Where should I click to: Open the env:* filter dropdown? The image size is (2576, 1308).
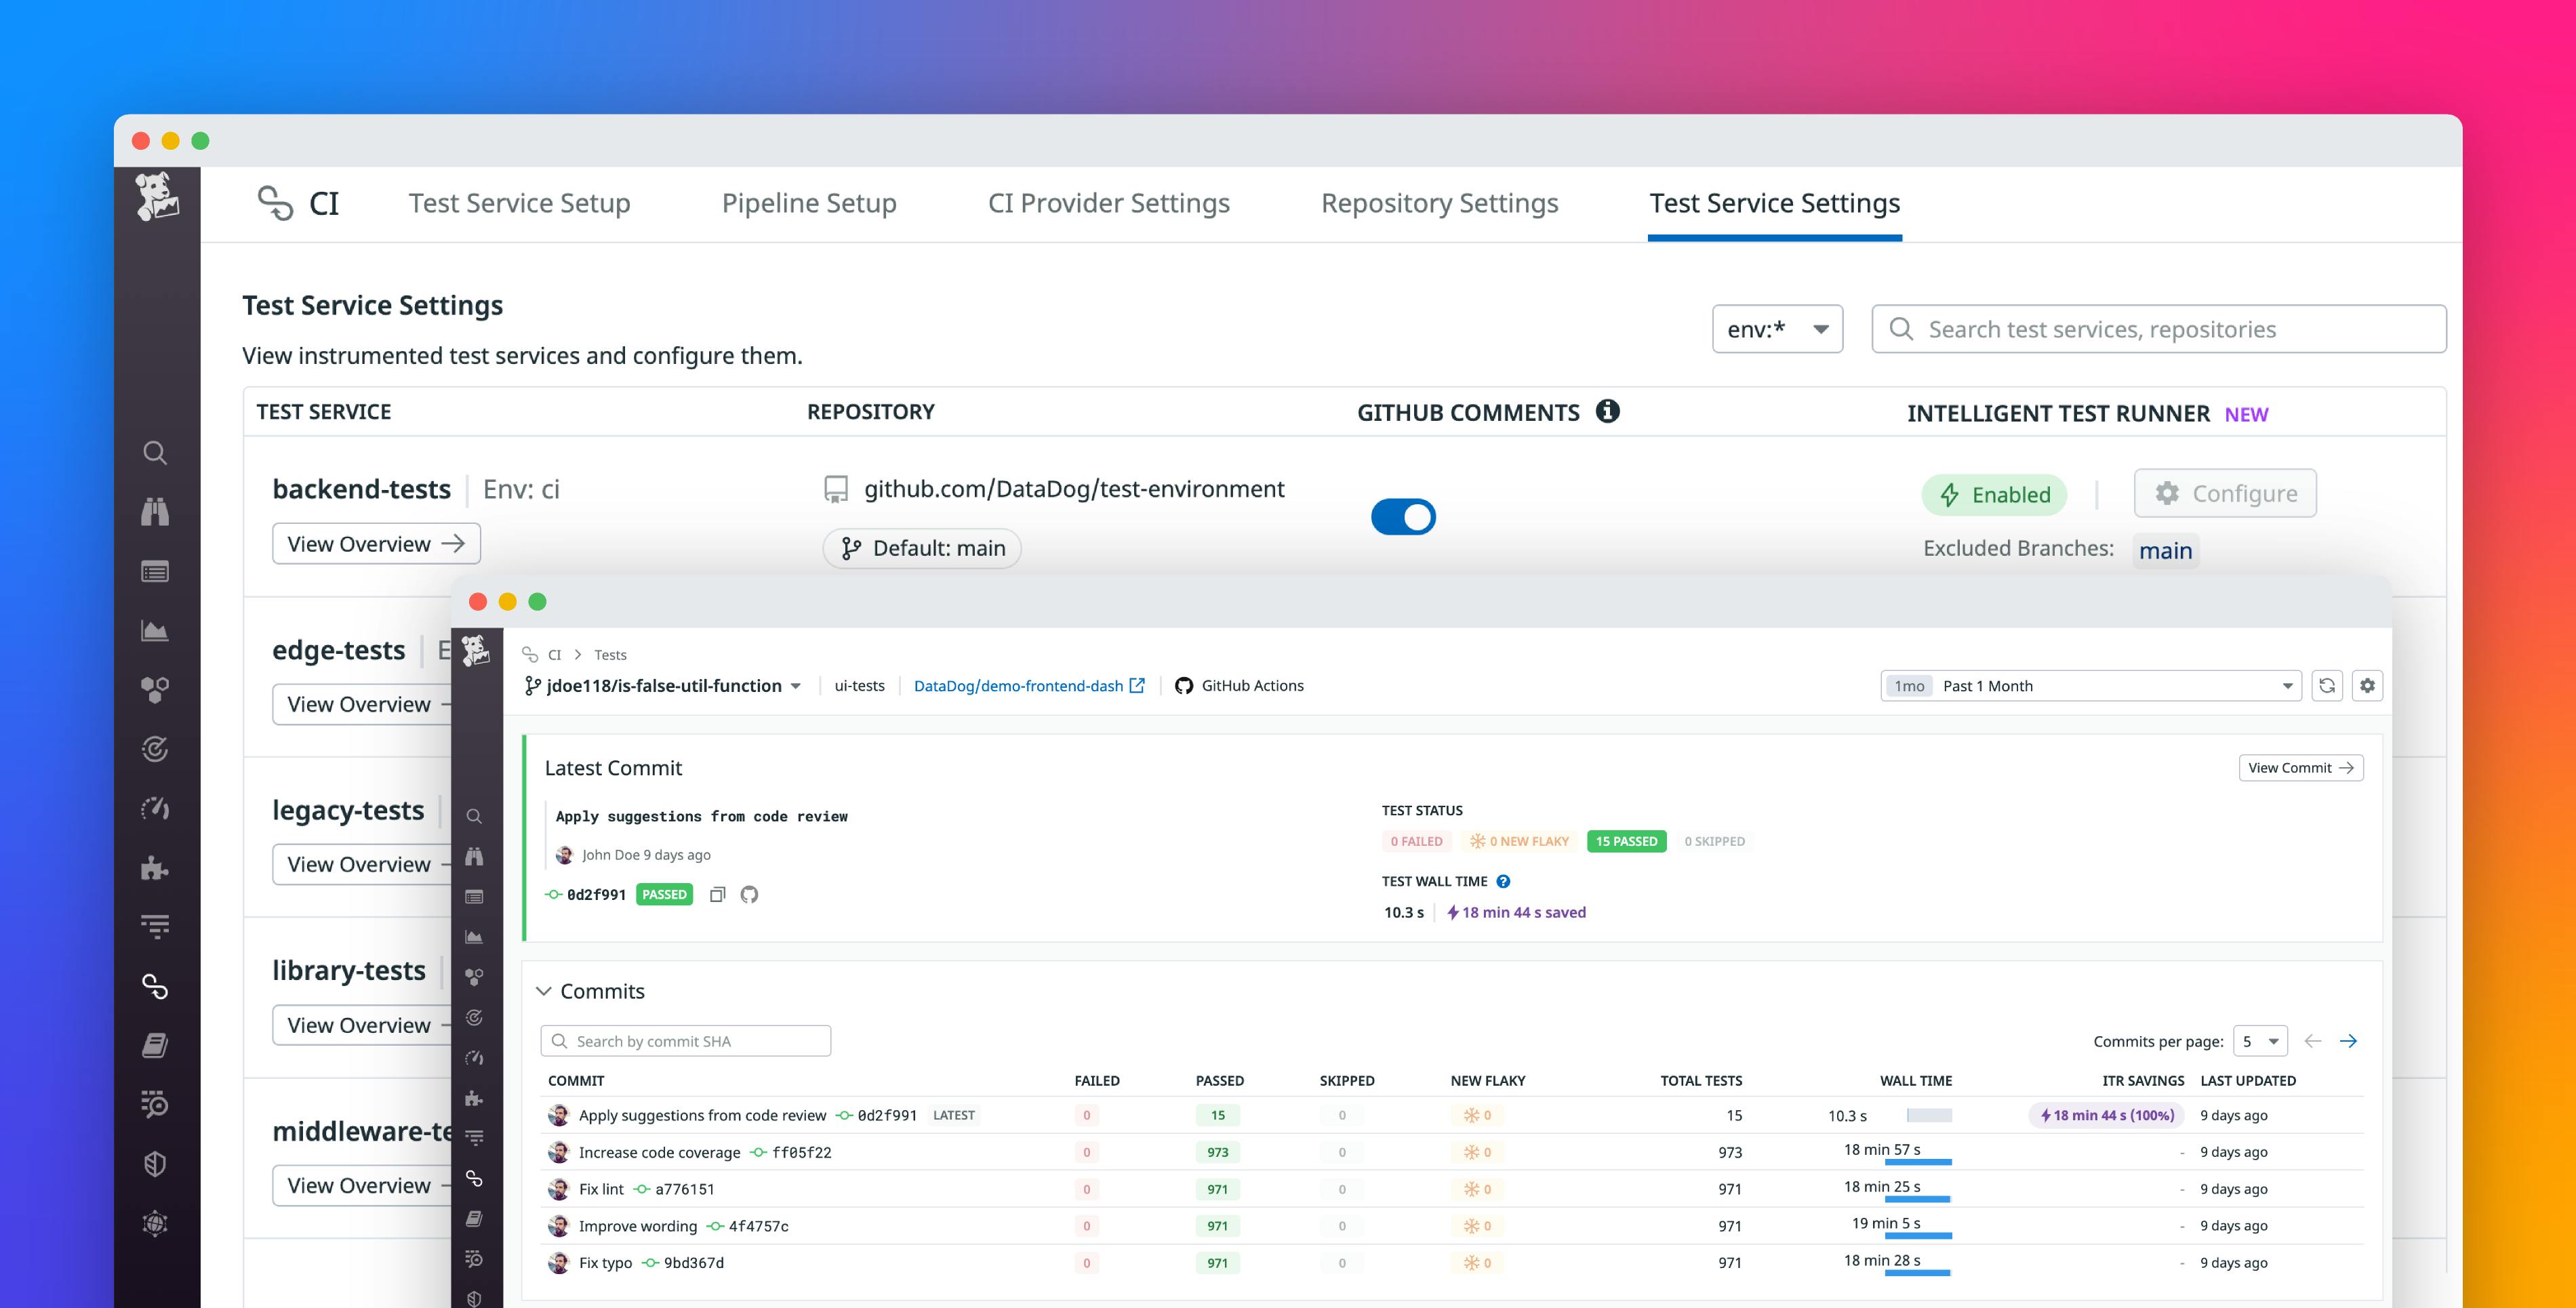click(1778, 328)
